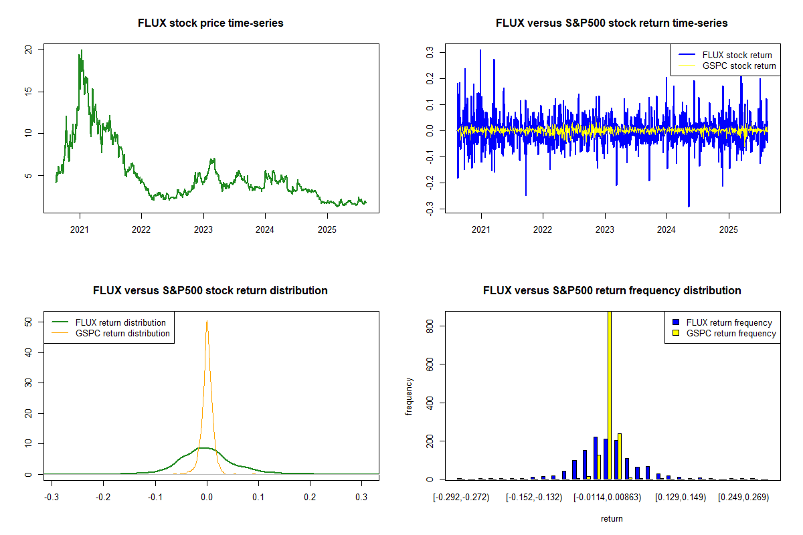Click the 'frequency' y-axis label

[409, 395]
